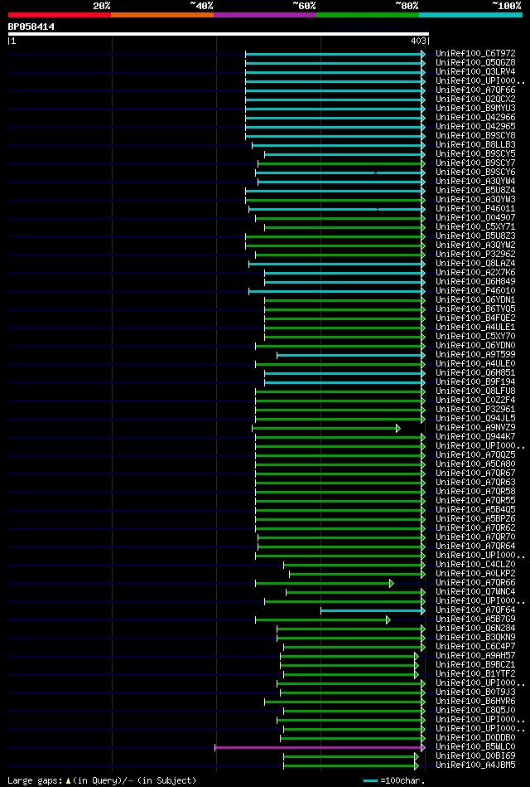Click the green alignment bar of A9NVZ9
Screen dimensions: 530x787
pyautogui.click(x=326, y=428)
